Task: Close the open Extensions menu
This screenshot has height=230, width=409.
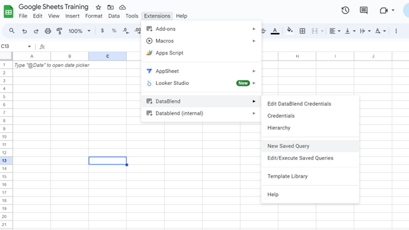Action: point(157,16)
